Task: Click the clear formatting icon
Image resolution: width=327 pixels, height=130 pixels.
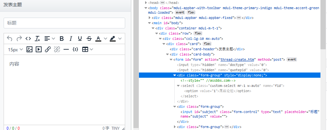Action: coord(37,39)
